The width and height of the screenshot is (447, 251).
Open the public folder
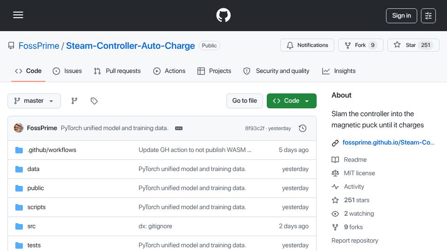36,188
